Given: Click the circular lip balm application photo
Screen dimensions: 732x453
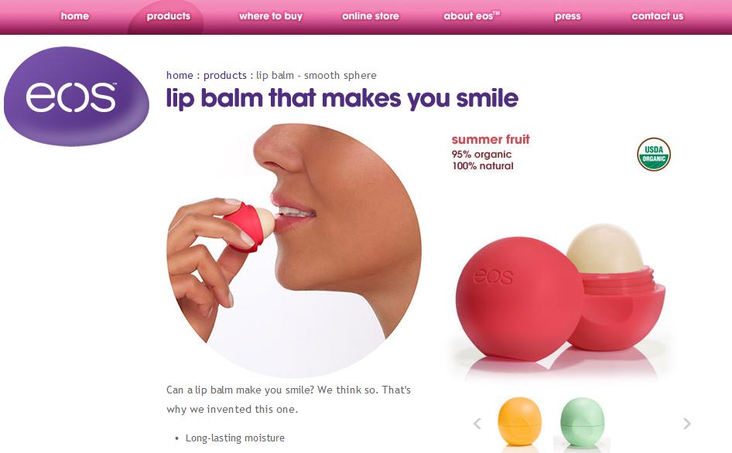Looking at the screenshot, I should pos(294,250).
